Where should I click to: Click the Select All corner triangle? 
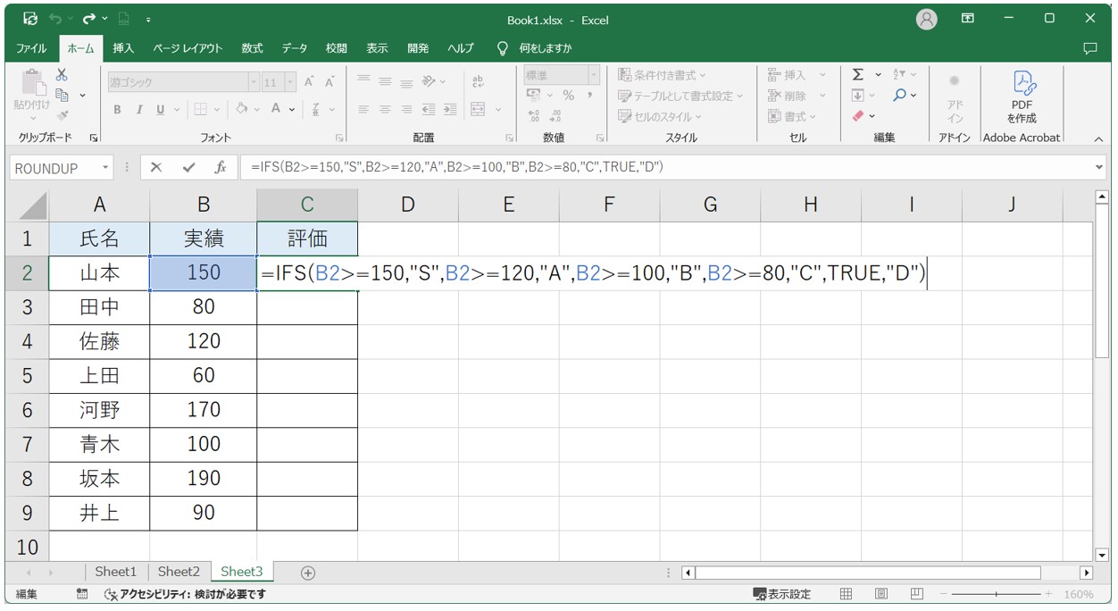pos(33,206)
